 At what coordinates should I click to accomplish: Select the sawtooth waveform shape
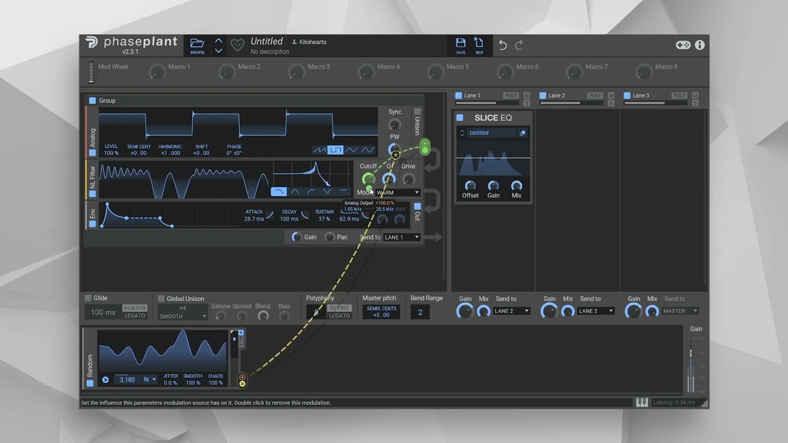[x=320, y=150]
